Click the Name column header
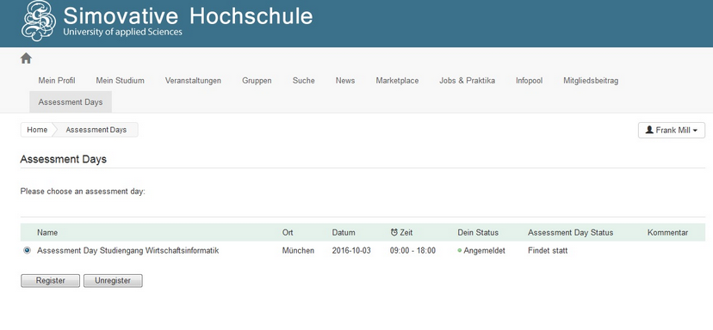Viewport: 713px width, 330px height. coord(47,232)
